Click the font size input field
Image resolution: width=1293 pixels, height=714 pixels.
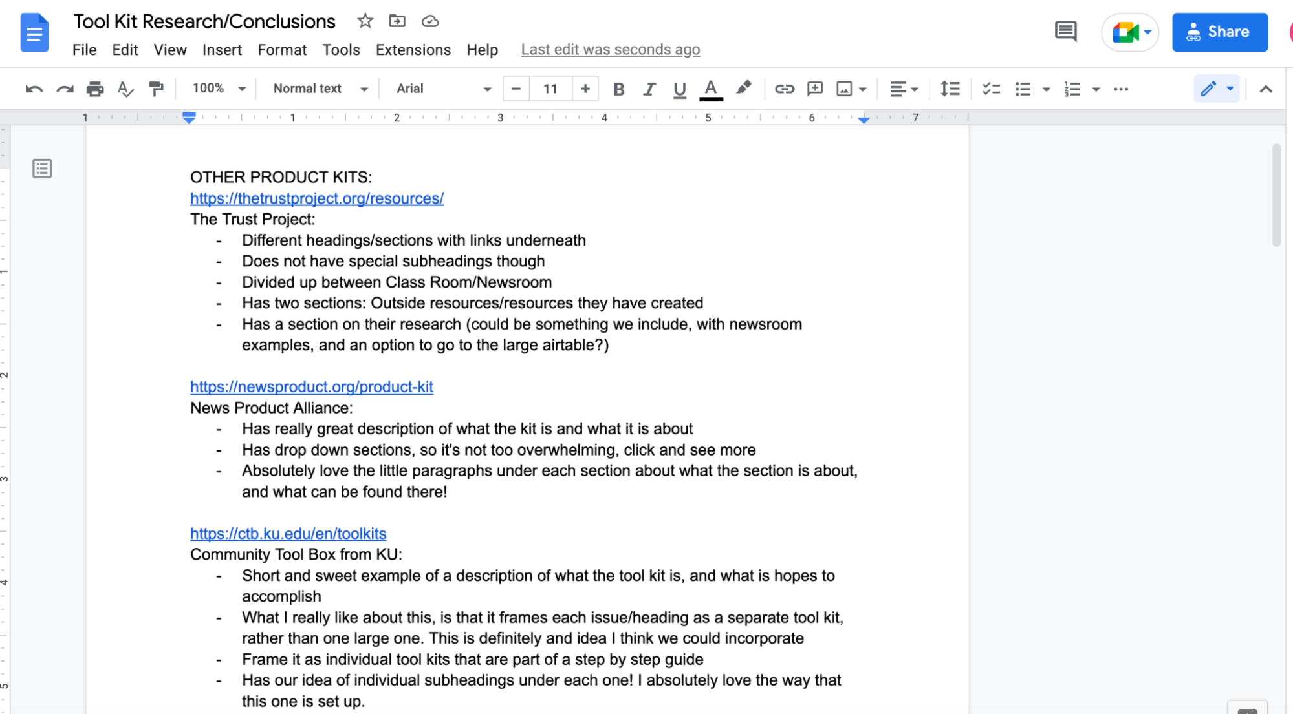pyautogui.click(x=550, y=89)
